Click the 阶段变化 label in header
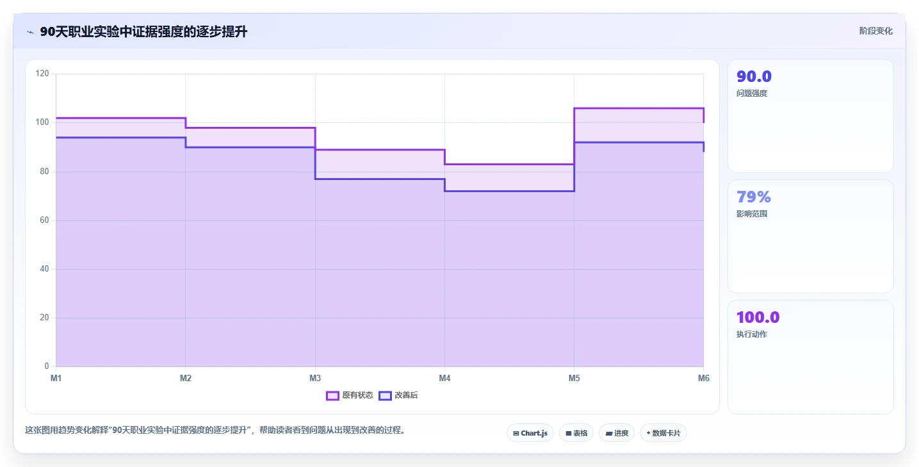919x467 pixels. pos(875,31)
